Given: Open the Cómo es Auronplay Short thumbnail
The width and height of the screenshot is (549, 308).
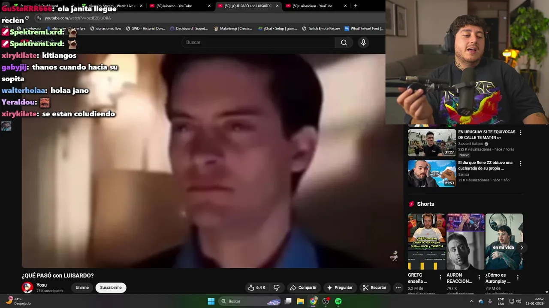Looking at the screenshot, I should [x=504, y=242].
